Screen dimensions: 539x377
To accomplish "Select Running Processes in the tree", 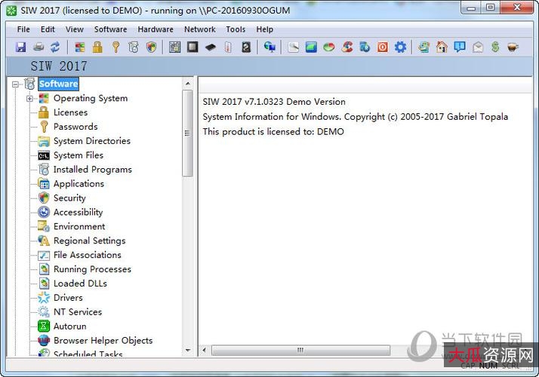I will 92,269.
